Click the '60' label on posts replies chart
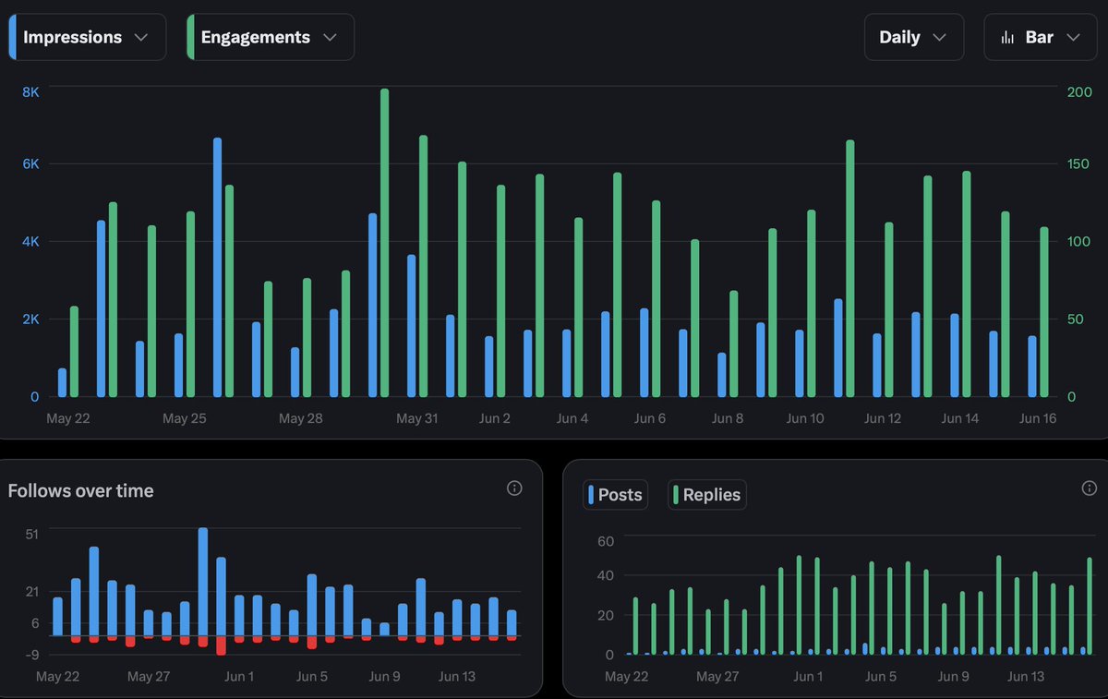The image size is (1108, 699). 605,540
